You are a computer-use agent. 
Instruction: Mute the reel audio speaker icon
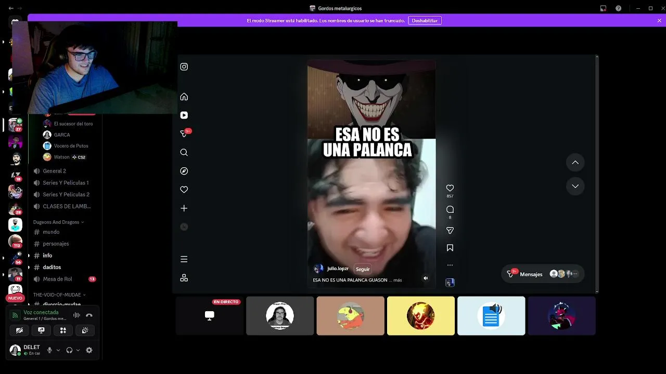click(426, 278)
